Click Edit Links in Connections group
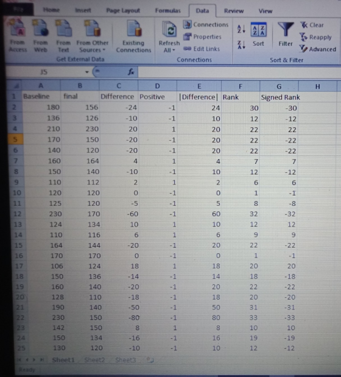 point(202,49)
